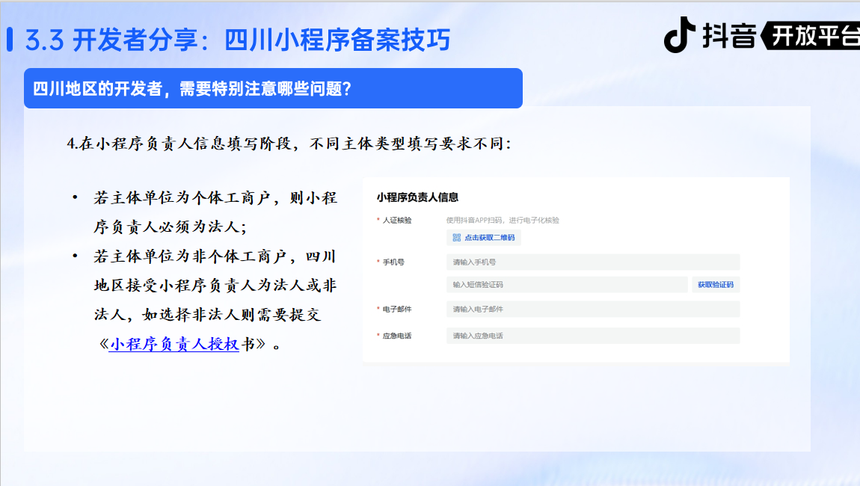Click the point 4 heading sentence
This screenshot has width=860, height=486.
289,144
